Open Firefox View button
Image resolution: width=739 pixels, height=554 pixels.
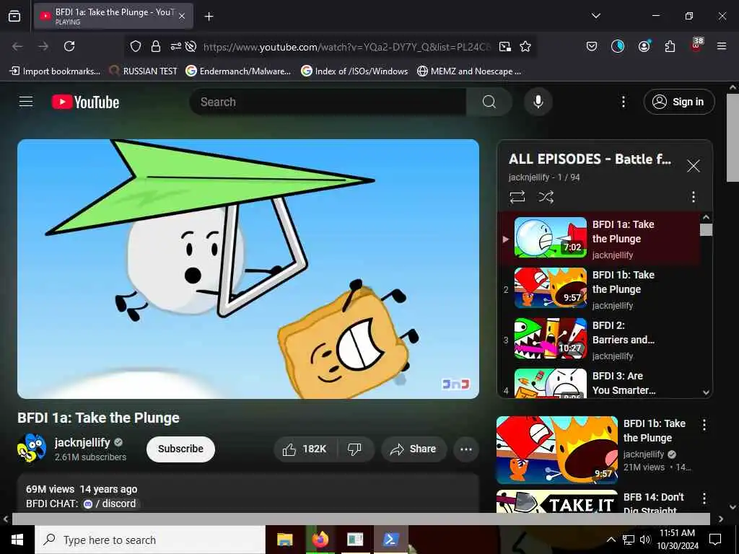click(x=14, y=16)
